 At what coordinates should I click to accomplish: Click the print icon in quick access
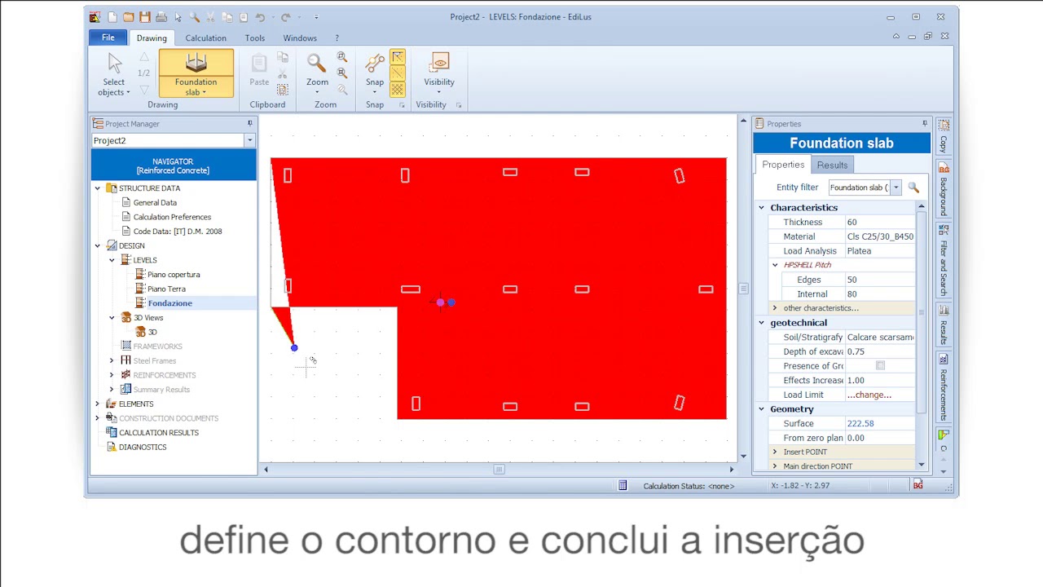[161, 17]
